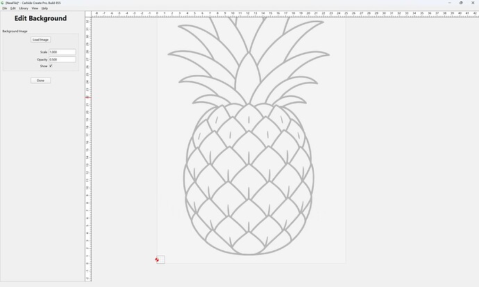
Task: Open the View menu
Action: pos(35,8)
